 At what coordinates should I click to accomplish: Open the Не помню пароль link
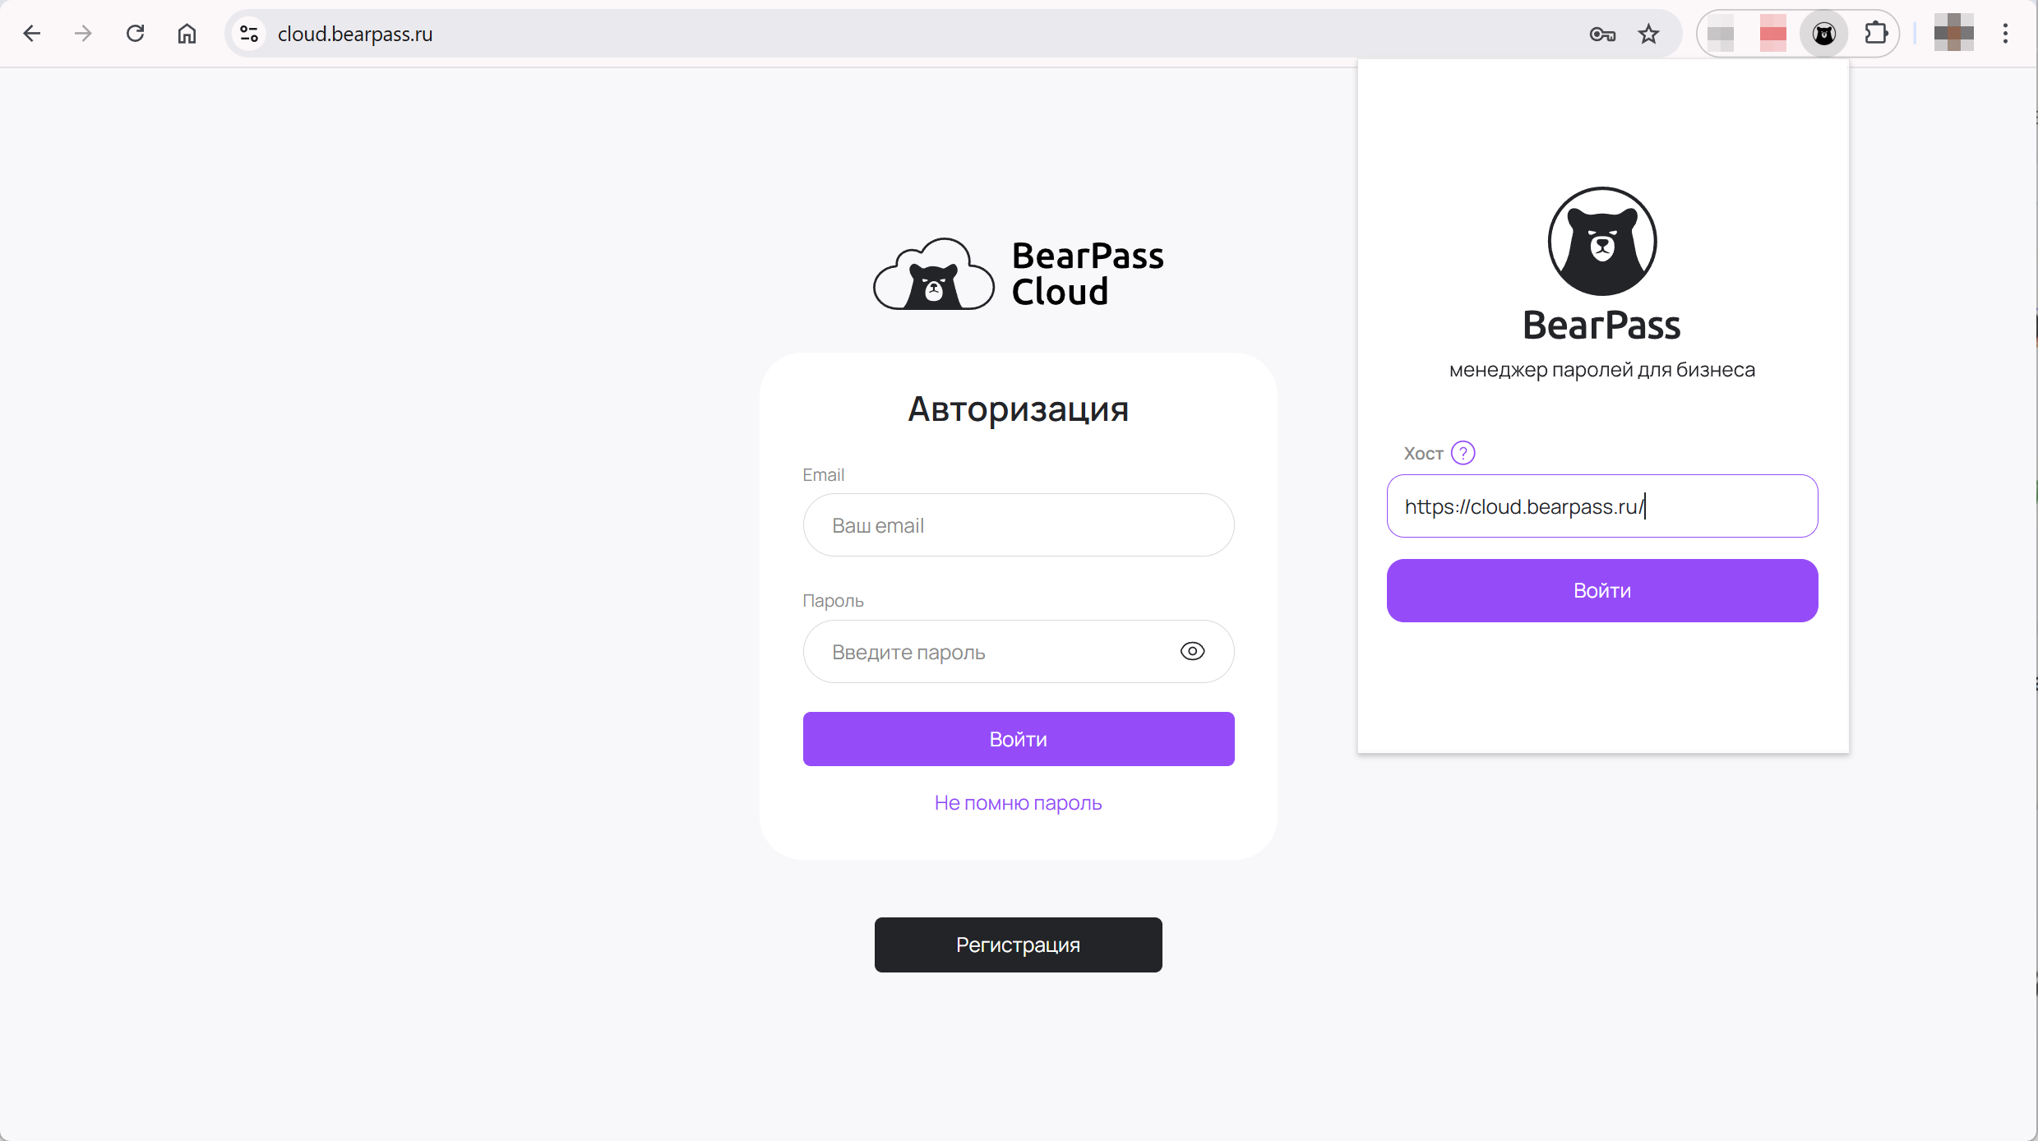tap(1018, 802)
